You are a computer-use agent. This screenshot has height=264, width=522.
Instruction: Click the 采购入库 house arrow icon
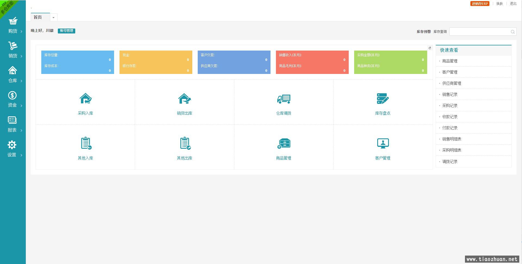pos(86,98)
